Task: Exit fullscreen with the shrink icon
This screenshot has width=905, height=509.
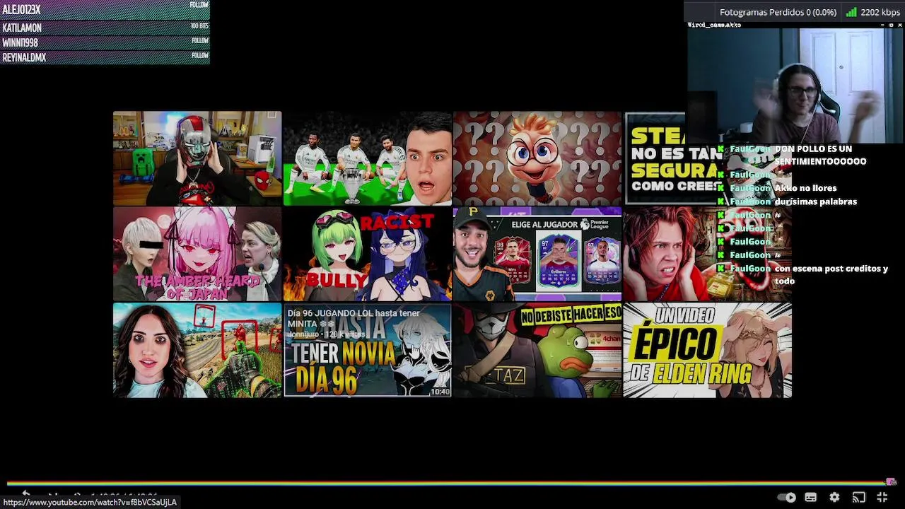Action: (x=882, y=498)
